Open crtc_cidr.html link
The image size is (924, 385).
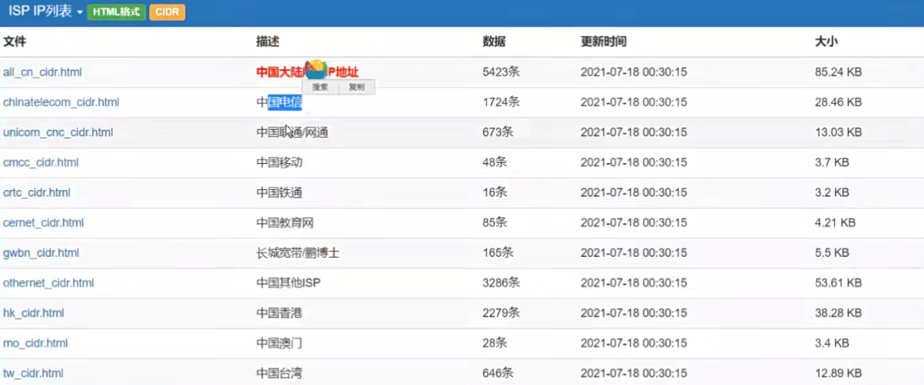37,192
